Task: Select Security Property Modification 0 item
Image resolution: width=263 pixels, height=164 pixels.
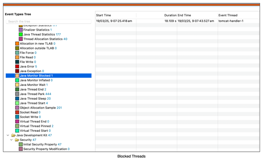Action: tap(46, 149)
